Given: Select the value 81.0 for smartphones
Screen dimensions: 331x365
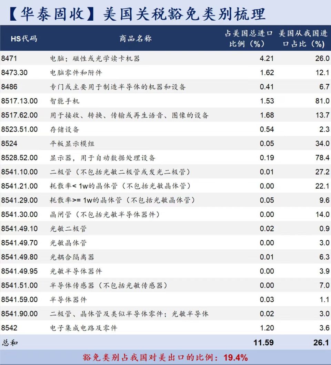Looking at the screenshot, I should 321,101.
